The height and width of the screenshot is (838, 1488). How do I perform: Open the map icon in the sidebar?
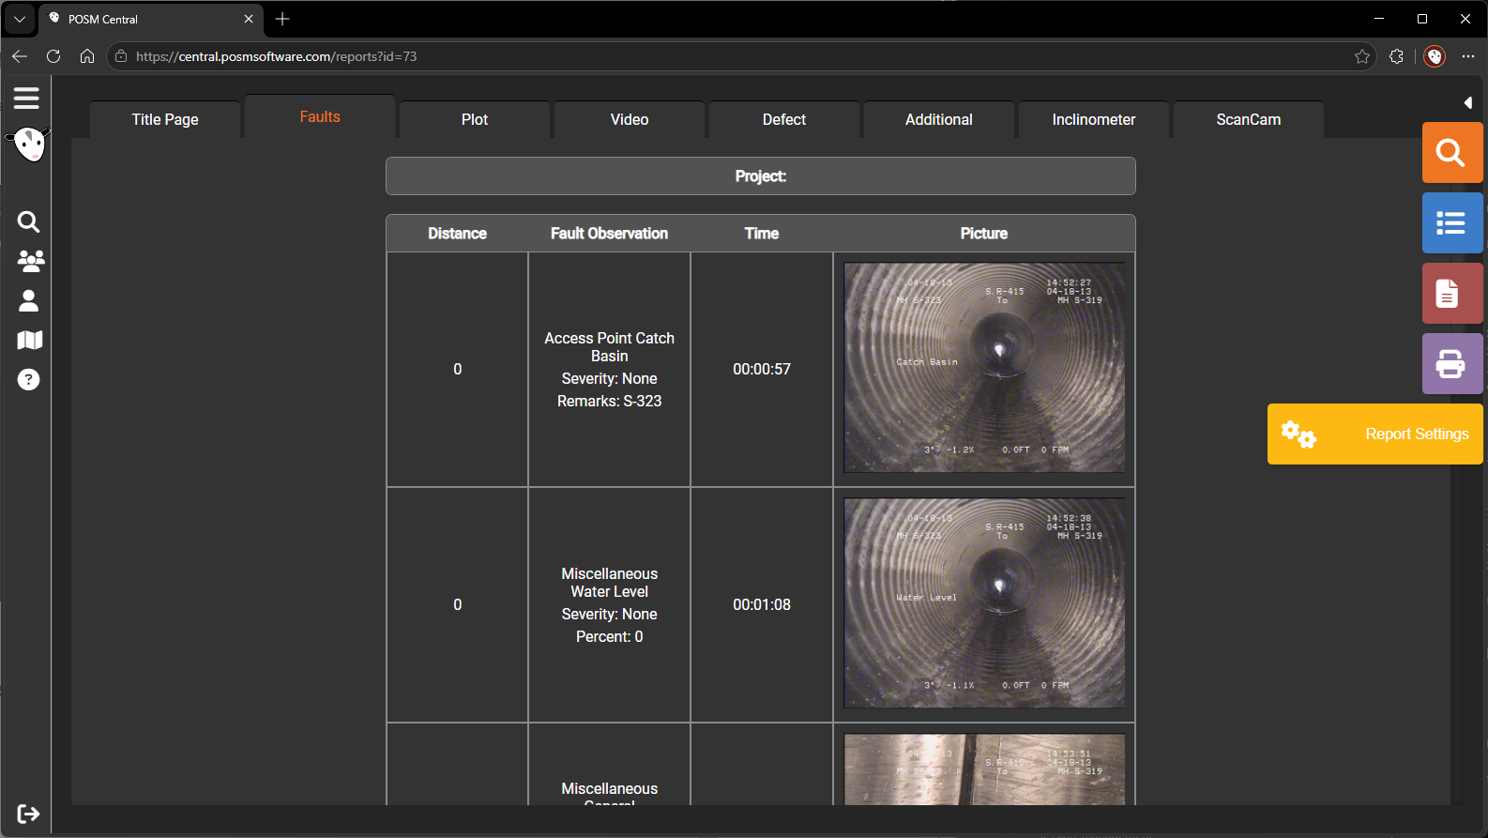(x=30, y=340)
